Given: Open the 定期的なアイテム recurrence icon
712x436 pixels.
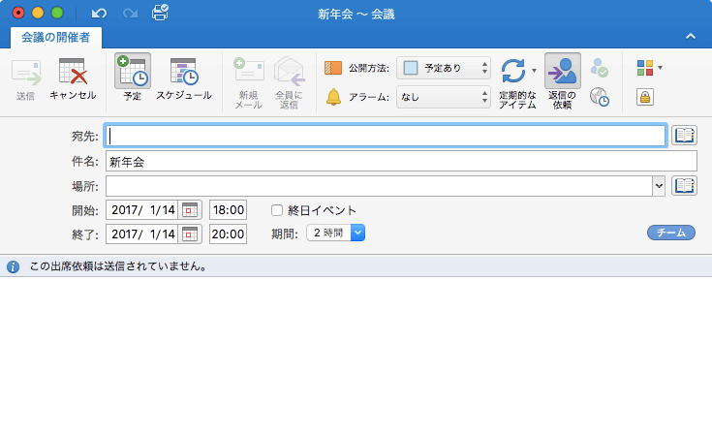Looking at the screenshot, I should point(513,71).
